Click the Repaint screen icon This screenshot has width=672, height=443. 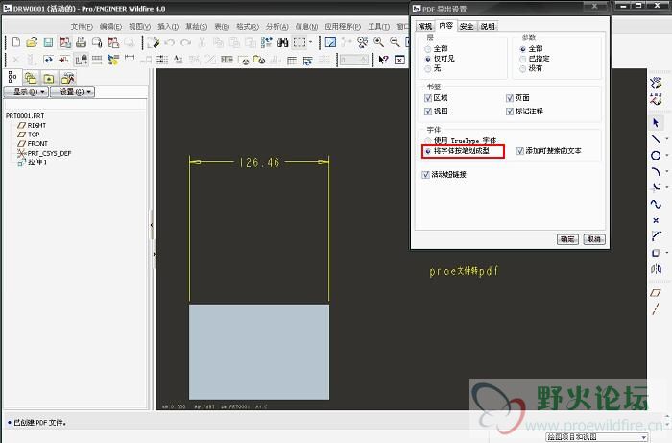click(330, 42)
